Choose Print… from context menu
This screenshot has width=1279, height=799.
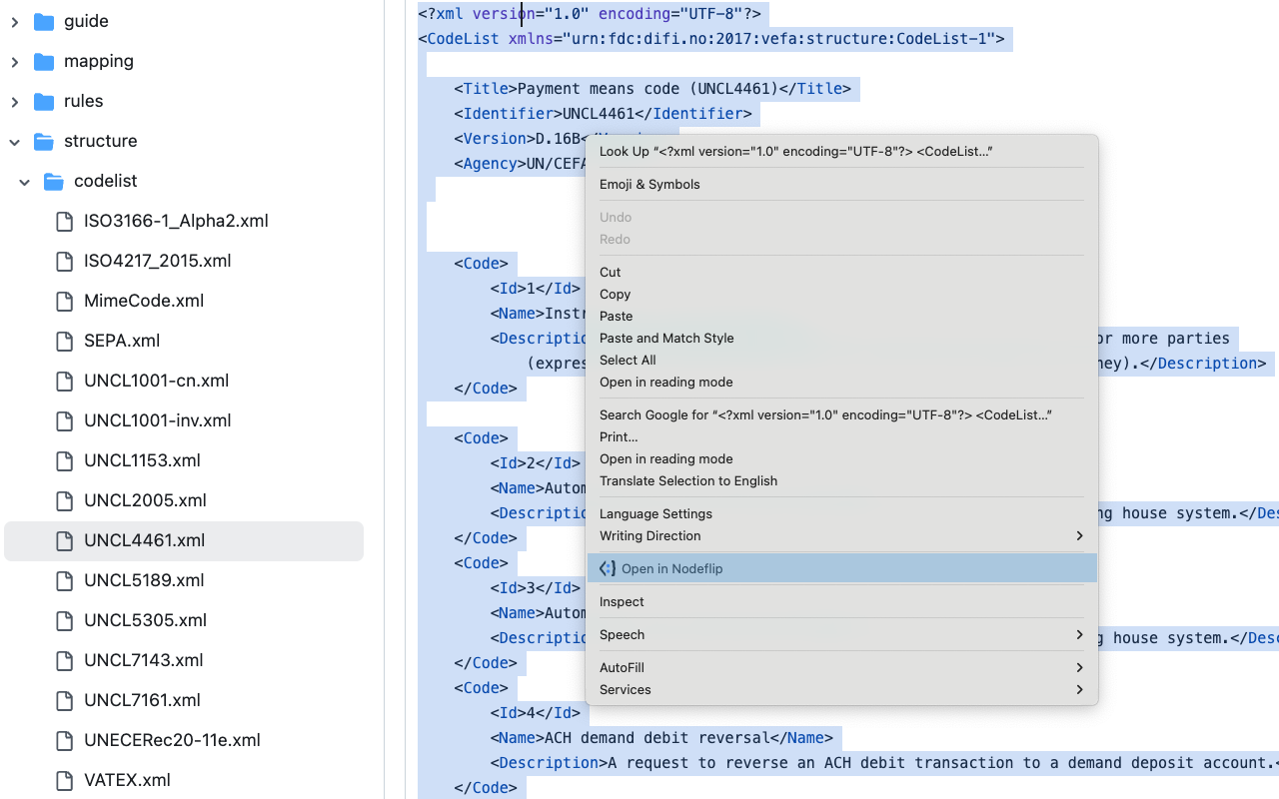pyautogui.click(x=842, y=436)
